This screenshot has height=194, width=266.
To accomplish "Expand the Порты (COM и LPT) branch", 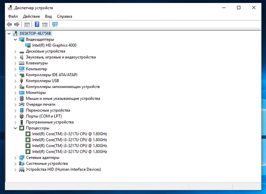I will pyautogui.click(x=15, y=117).
